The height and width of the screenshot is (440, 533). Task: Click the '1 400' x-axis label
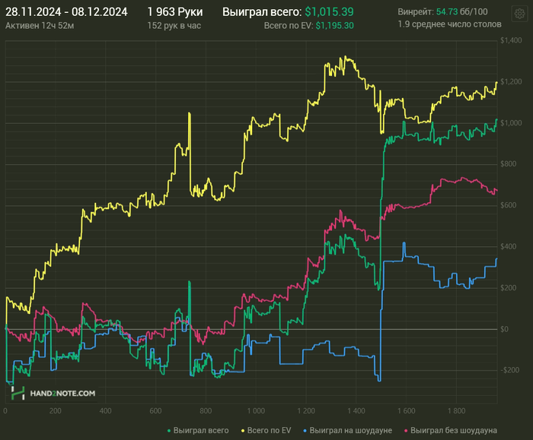(356, 411)
